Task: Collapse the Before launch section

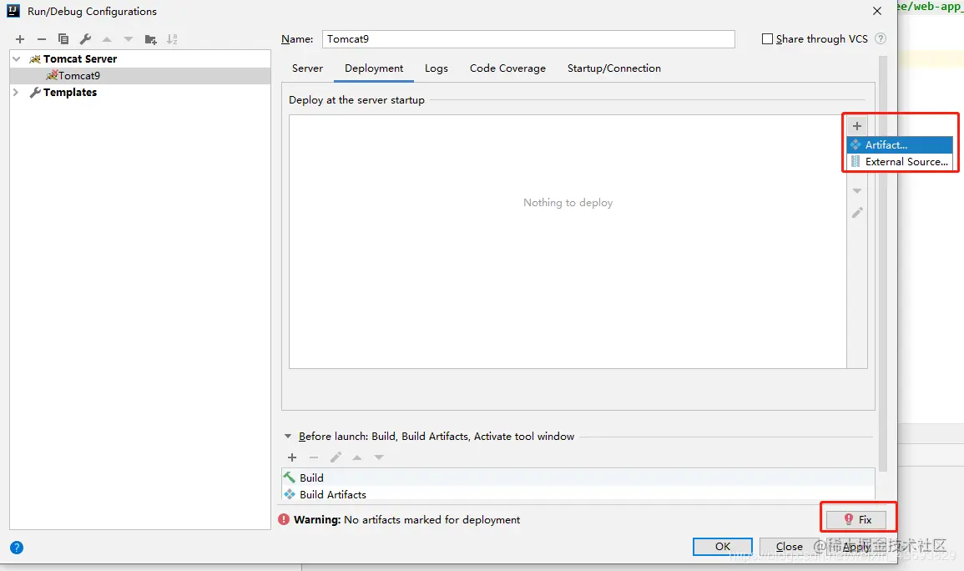Action: click(288, 437)
